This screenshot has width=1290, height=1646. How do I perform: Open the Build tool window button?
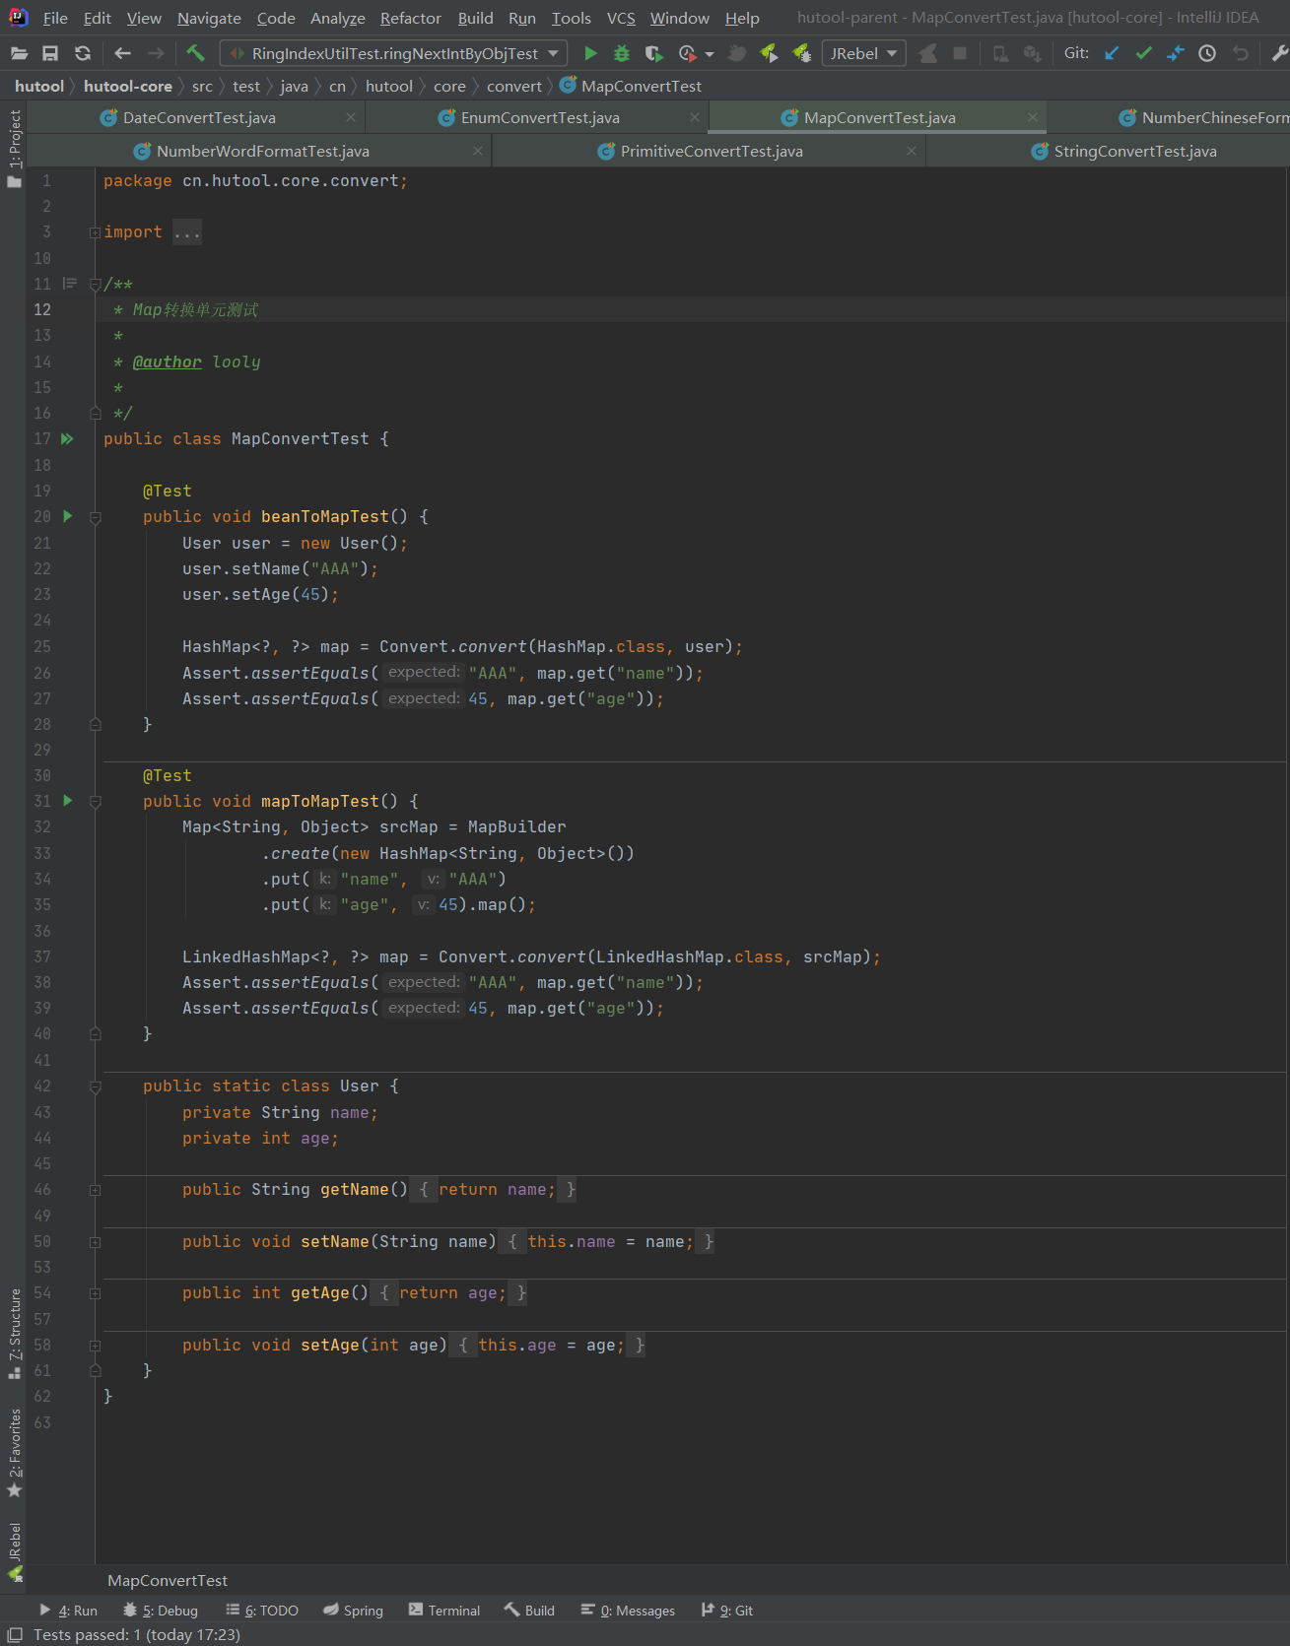530,1611
